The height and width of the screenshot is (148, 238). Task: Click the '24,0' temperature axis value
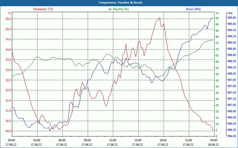[8, 49]
